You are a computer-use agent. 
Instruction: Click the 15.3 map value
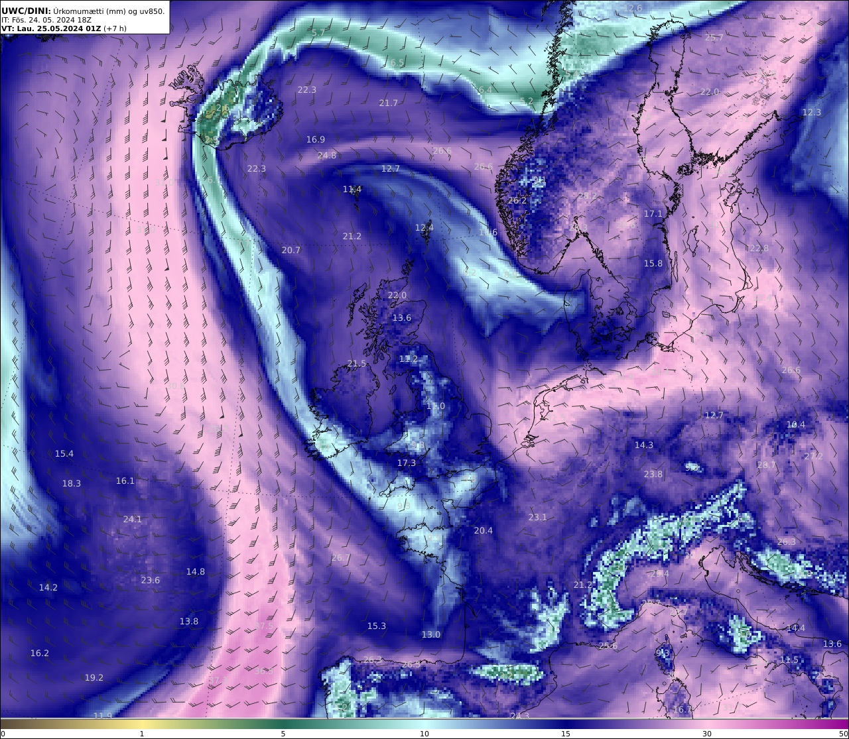pyautogui.click(x=377, y=626)
